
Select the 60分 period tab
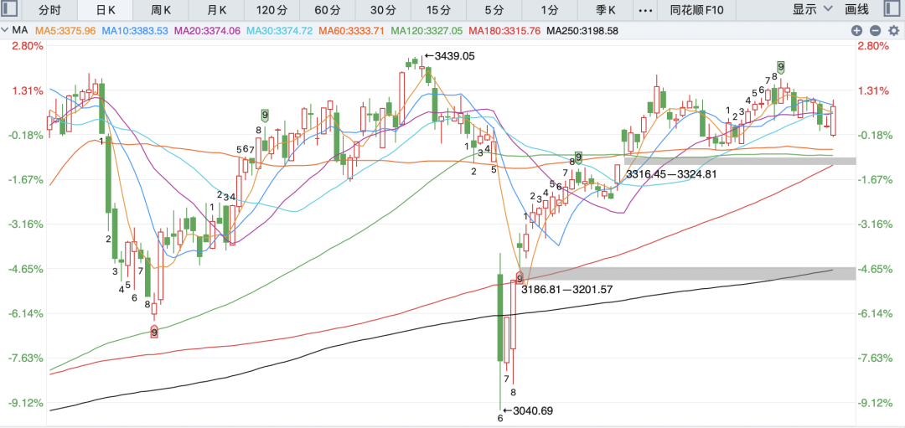tap(327, 10)
